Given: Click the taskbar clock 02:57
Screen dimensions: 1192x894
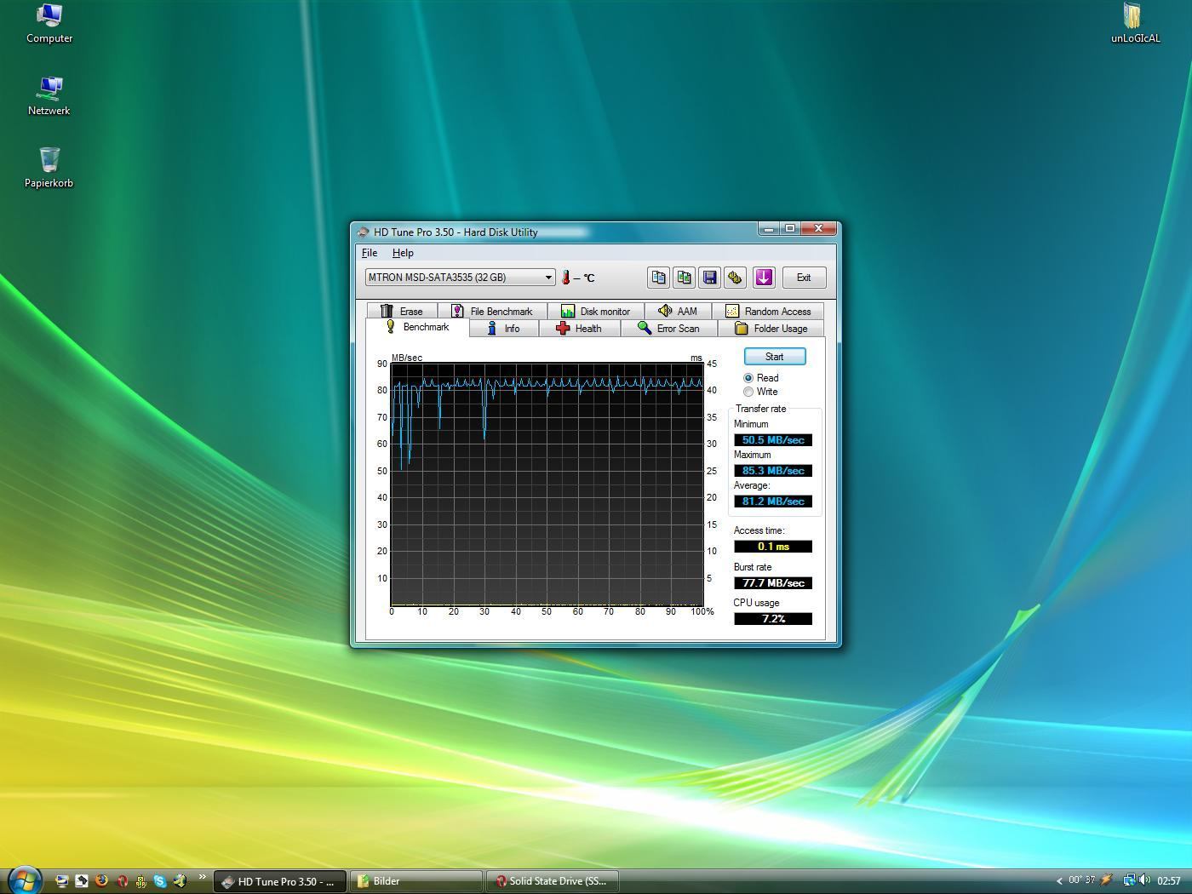Looking at the screenshot, I should coord(1168,881).
